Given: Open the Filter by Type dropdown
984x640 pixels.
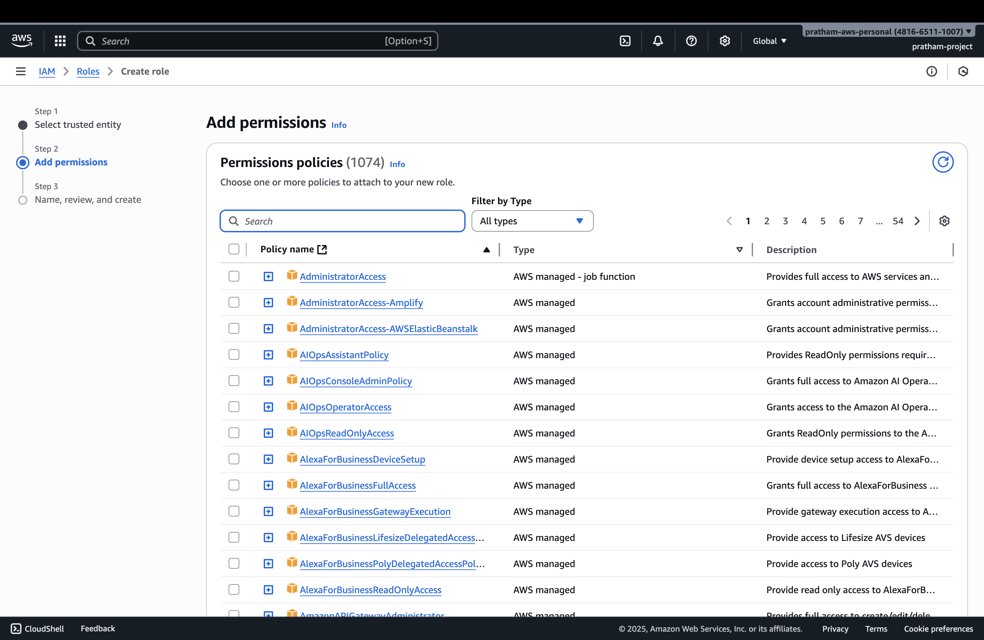Looking at the screenshot, I should pos(532,221).
